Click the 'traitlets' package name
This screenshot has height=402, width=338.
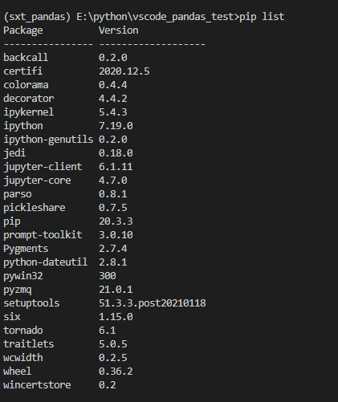click(x=29, y=344)
